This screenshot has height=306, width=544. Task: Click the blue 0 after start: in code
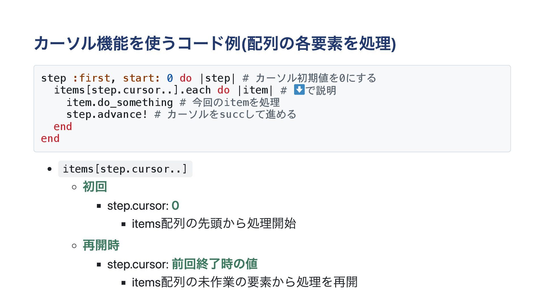pyautogui.click(x=170, y=78)
